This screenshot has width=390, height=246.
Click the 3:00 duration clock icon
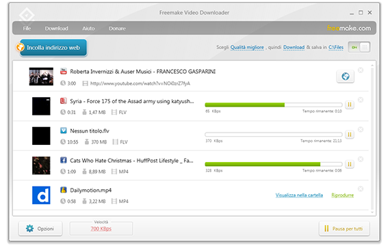pos(63,83)
